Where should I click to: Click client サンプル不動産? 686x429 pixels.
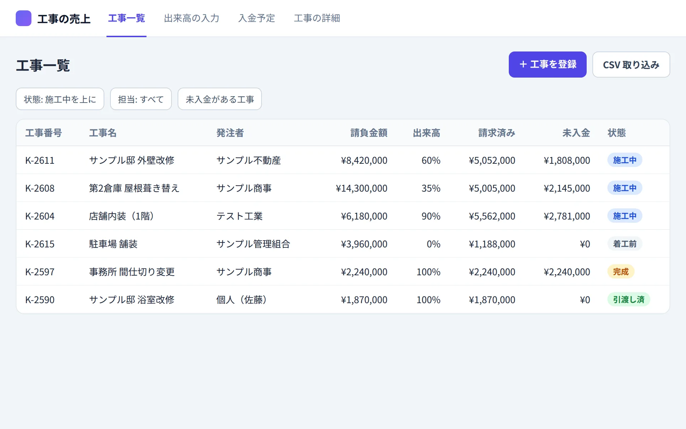(x=249, y=160)
